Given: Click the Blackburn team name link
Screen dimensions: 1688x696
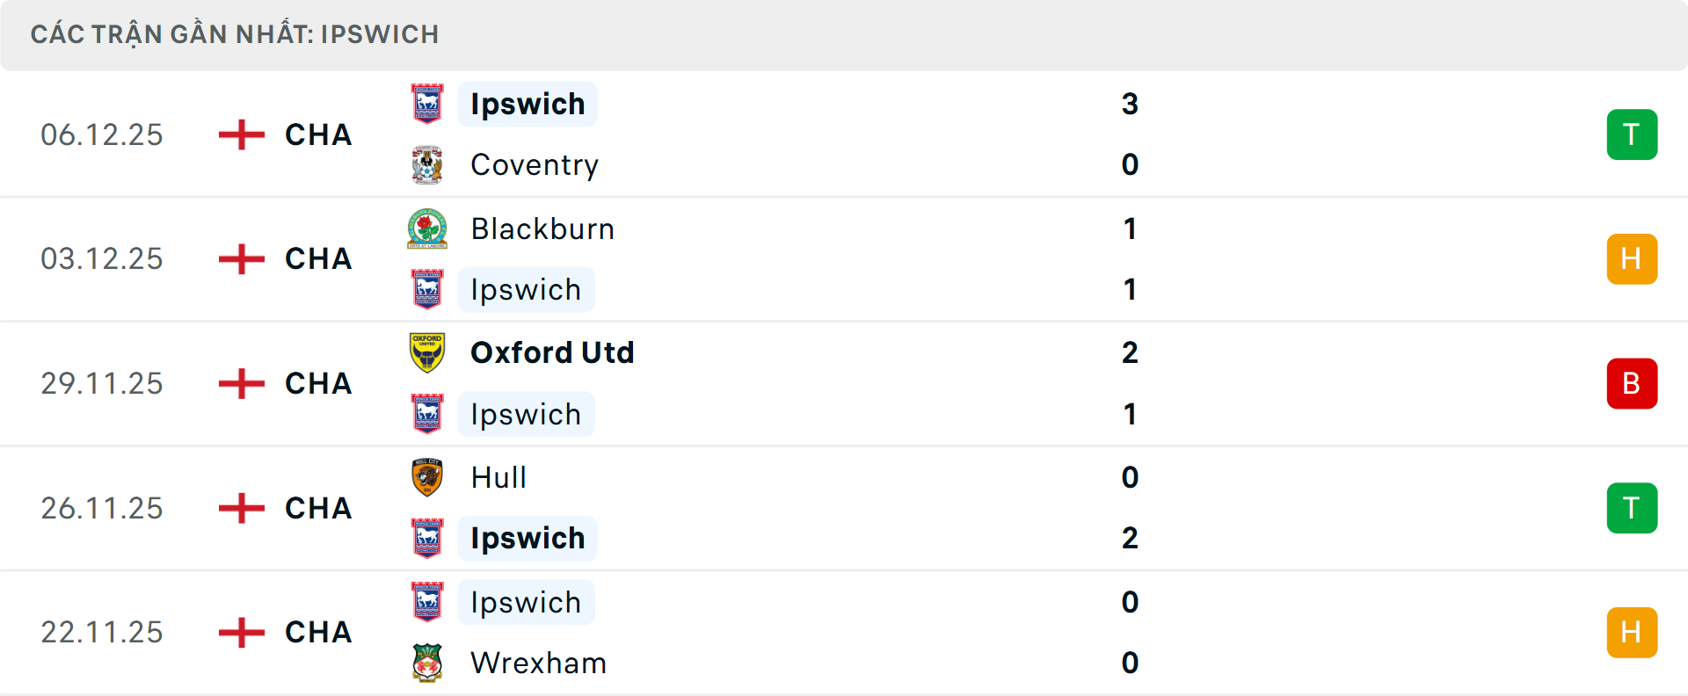Looking at the screenshot, I should click(x=542, y=228).
